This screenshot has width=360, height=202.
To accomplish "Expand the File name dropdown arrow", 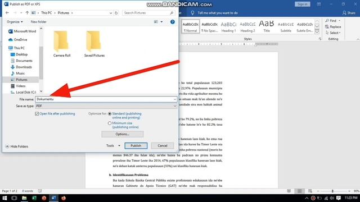I will click(x=175, y=99).
